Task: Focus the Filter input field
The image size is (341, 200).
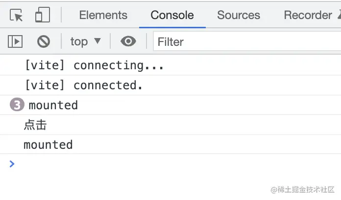Action: point(247,41)
